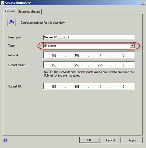The image size is (146, 148).
Task: Click the boundary computer icon near the heading
Action: (11, 22)
